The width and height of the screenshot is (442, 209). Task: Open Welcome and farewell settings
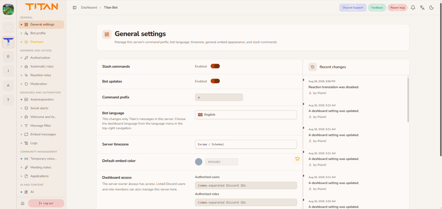pyautogui.click(x=41, y=117)
